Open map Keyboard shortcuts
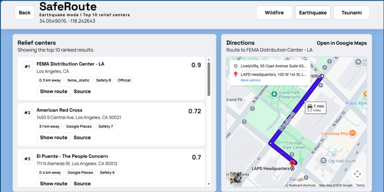Image resolution: width=384 pixels, height=192 pixels. pos(302,185)
